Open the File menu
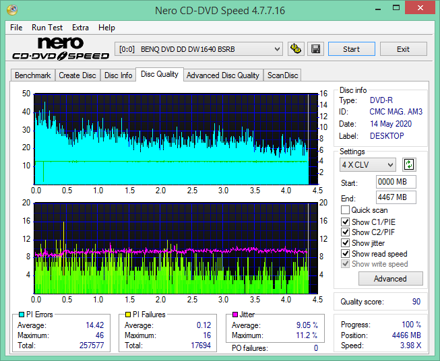440x361 pixels. coord(16,28)
